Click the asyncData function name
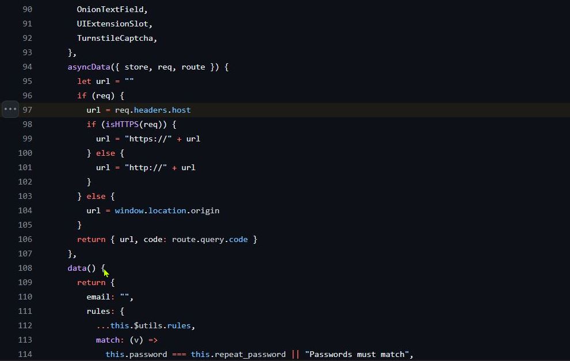 [89, 67]
